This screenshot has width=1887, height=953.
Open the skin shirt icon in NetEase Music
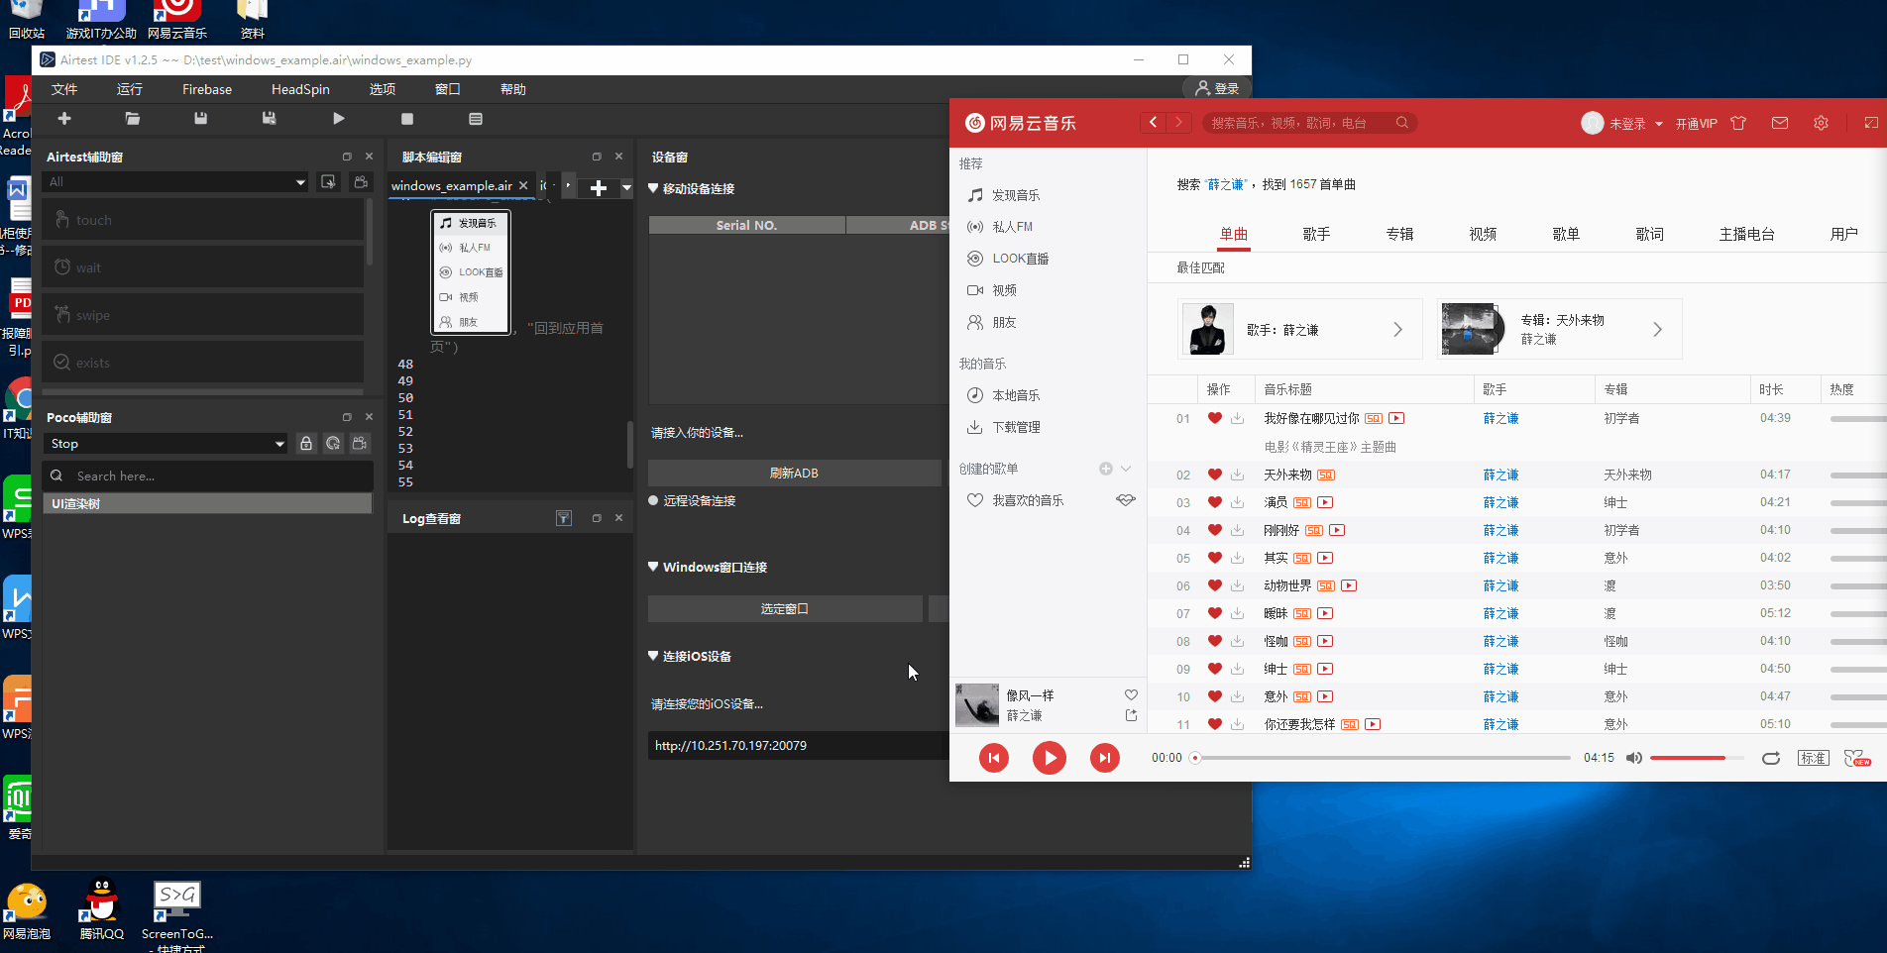[x=1738, y=123]
